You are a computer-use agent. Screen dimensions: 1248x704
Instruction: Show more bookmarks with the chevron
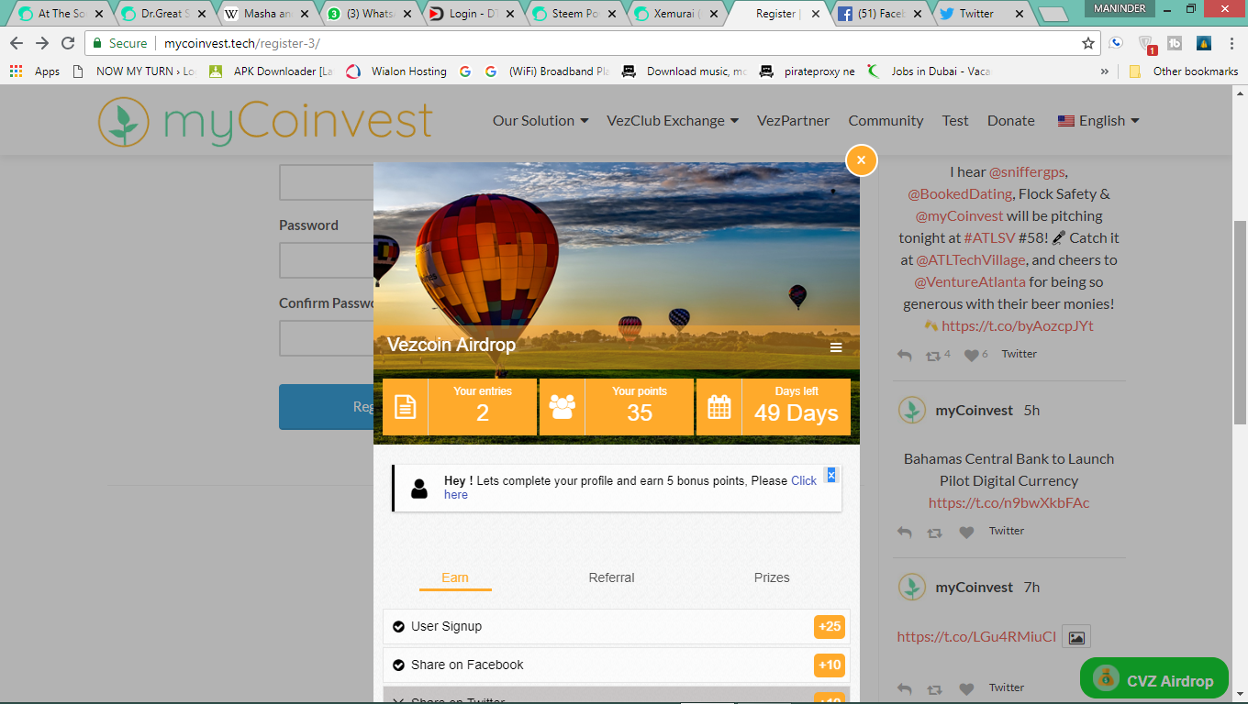[x=1104, y=71]
